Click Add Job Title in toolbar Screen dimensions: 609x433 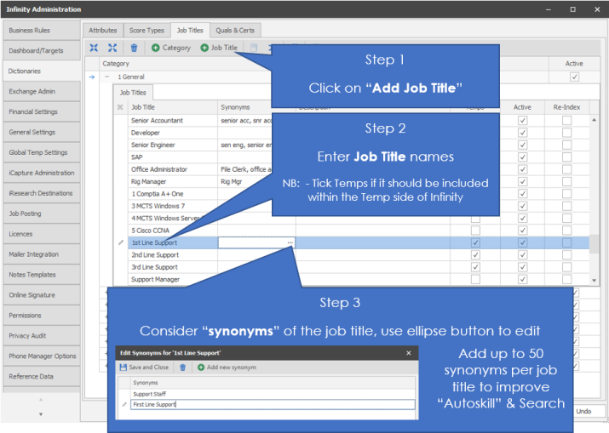[x=219, y=48]
